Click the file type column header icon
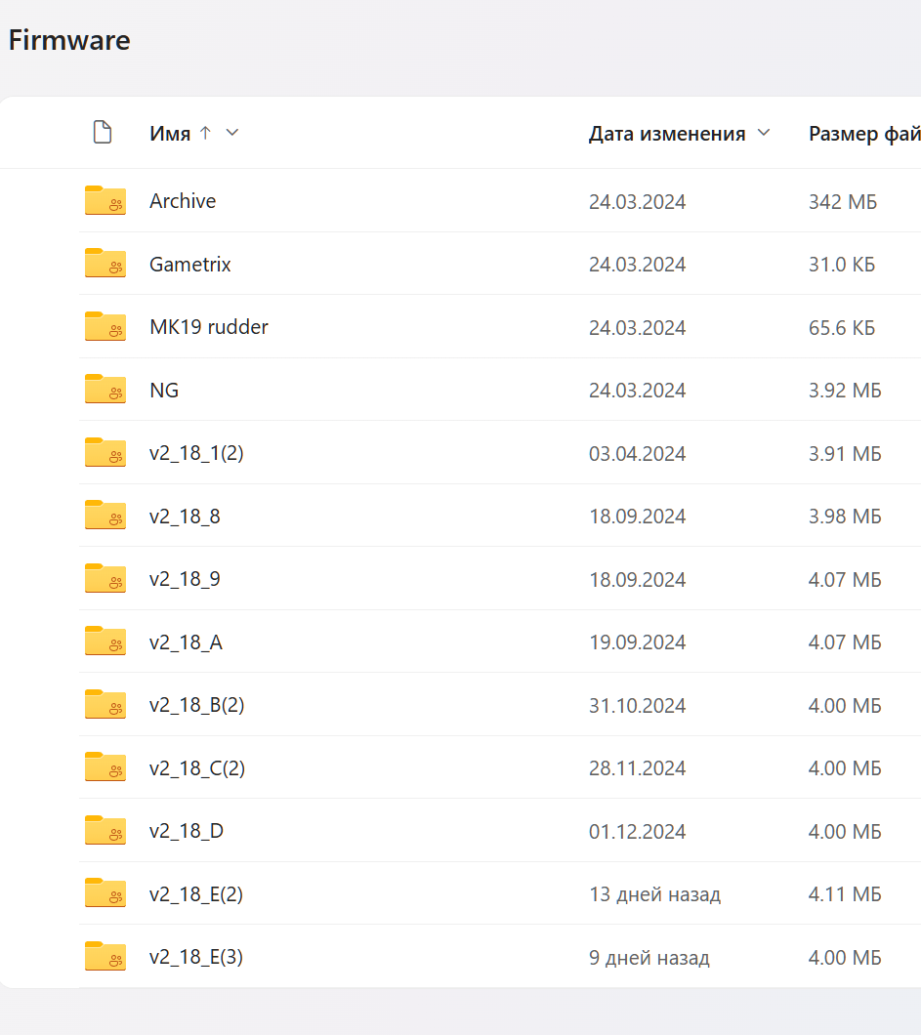The image size is (921, 1035). (x=103, y=132)
